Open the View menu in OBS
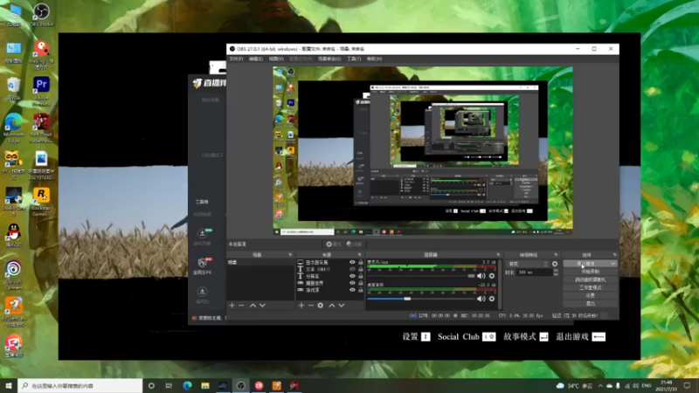The height and width of the screenshot is (393, 699). pyautogui.click(x=276, y=59)
